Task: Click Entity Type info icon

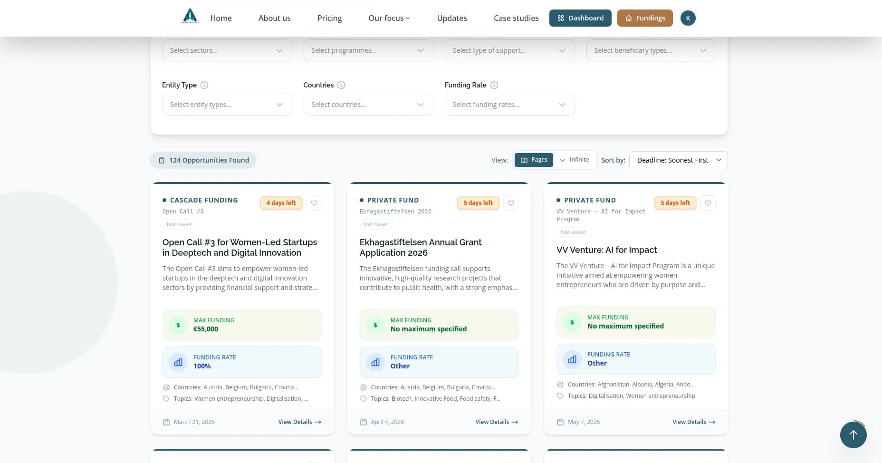Action: pos(204,85)
